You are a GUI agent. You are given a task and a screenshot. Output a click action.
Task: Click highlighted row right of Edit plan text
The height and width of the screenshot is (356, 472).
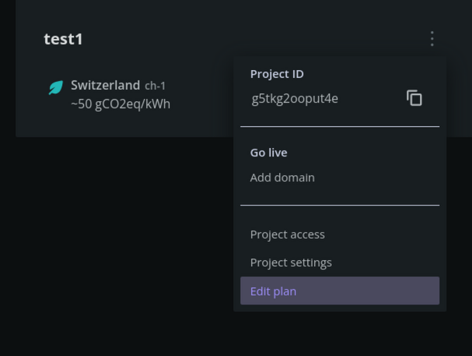(367, 291)
